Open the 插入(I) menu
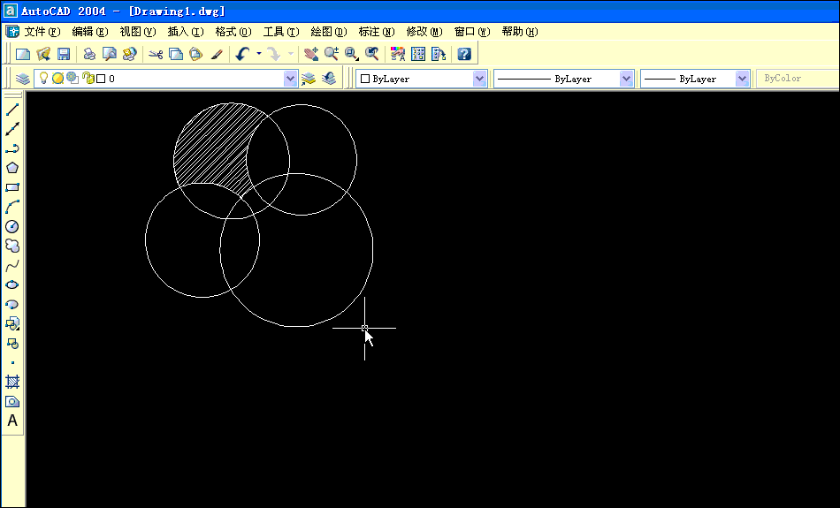The image size is (840, 508). (186, 32)
